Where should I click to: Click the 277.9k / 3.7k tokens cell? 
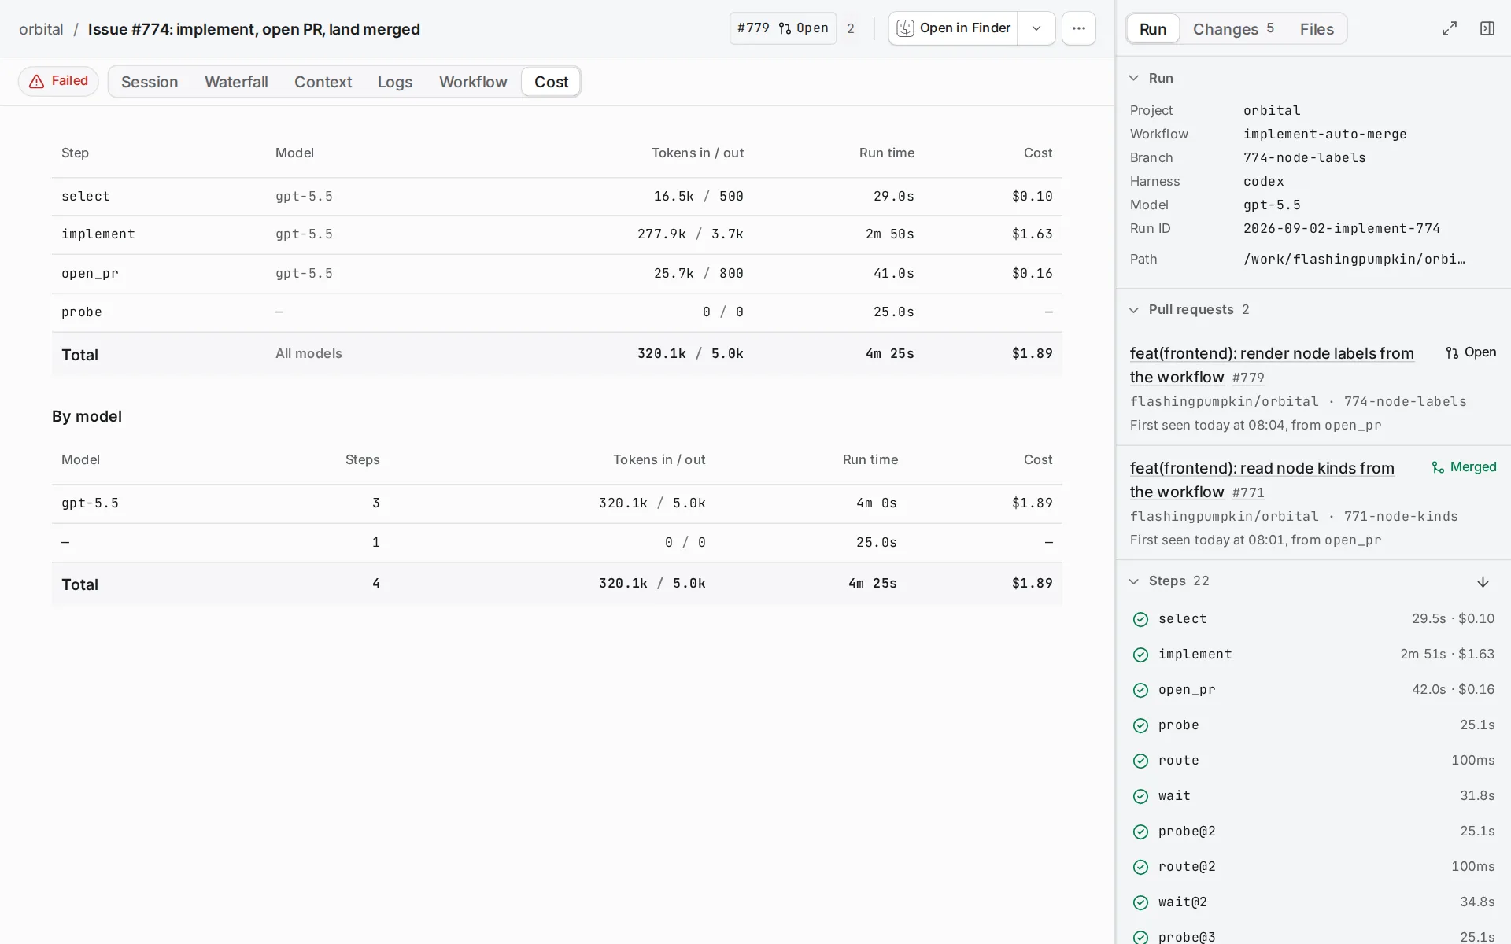(x=690, y=234)
